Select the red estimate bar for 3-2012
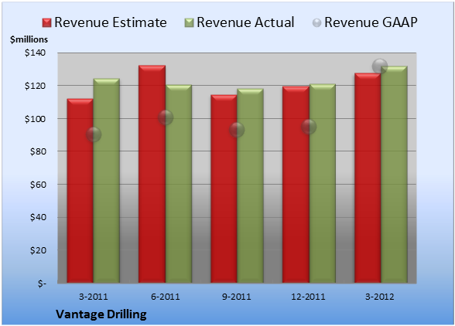Viewport: 455px width, 326px height. (x=368, y=178)
